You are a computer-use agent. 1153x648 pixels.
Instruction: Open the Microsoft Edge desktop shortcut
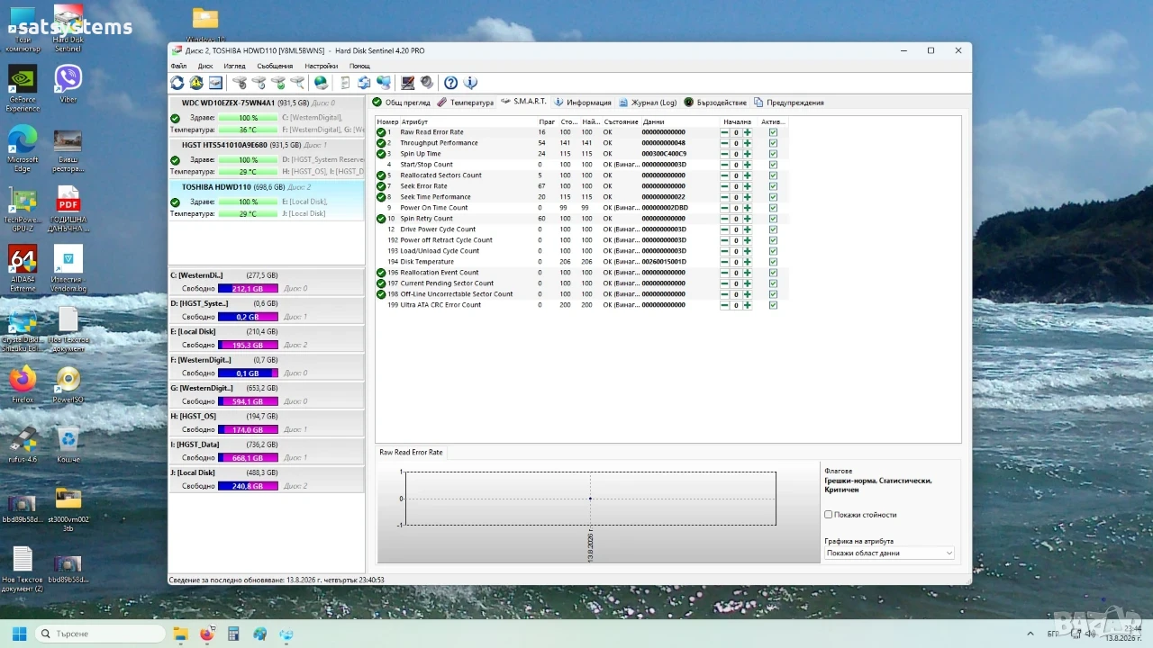tap(23, 148)
